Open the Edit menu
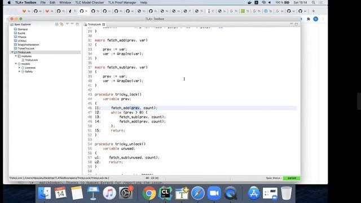This screenshot has height=203, width=361. pos(52,2)
